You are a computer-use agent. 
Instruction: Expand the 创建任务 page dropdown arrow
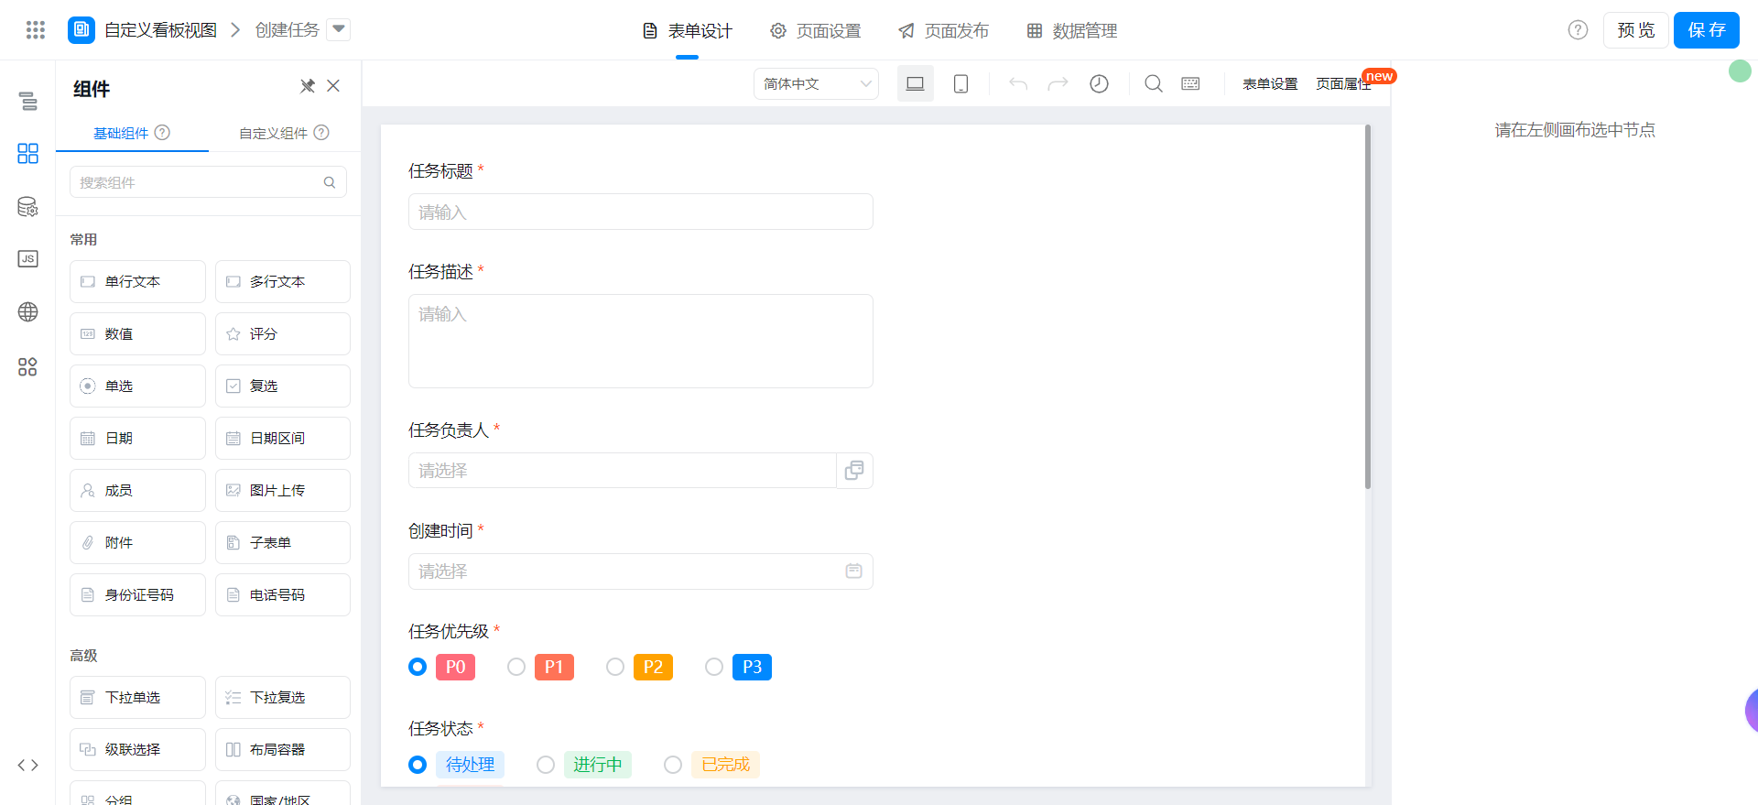tap(339, 29)
